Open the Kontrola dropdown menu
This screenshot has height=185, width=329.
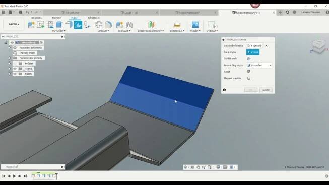pyautogui.click(x=177, y=31)
